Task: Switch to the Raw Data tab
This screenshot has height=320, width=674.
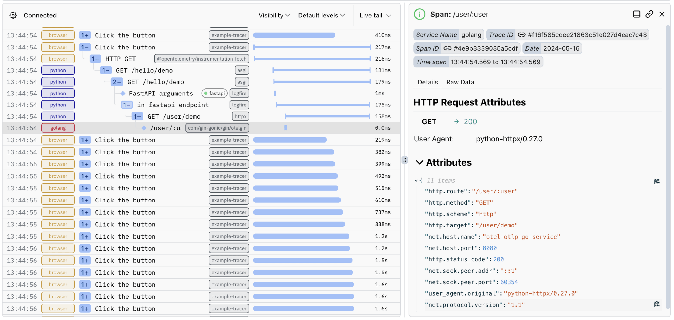Action: [x=460, y=82]
